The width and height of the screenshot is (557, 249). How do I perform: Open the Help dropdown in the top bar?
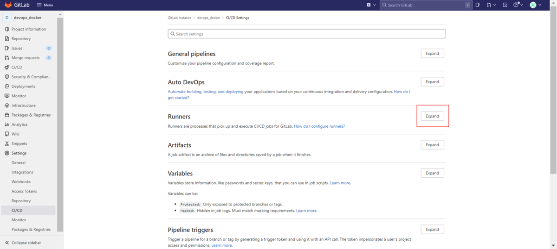pyautogui.click(x=518, y=5)
